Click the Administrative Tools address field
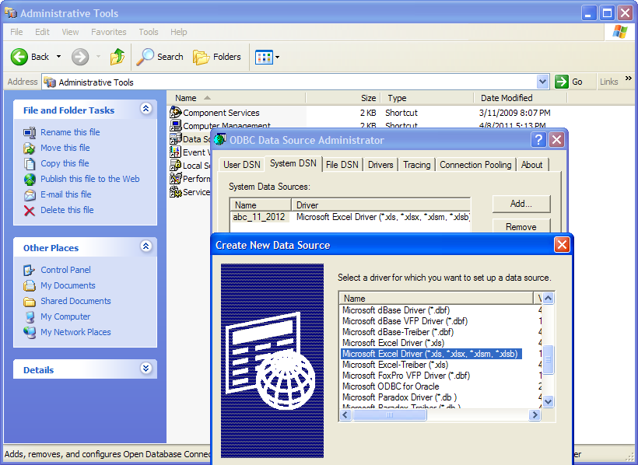Viewport: 638px width, 465px height. (x=289, y=82)
